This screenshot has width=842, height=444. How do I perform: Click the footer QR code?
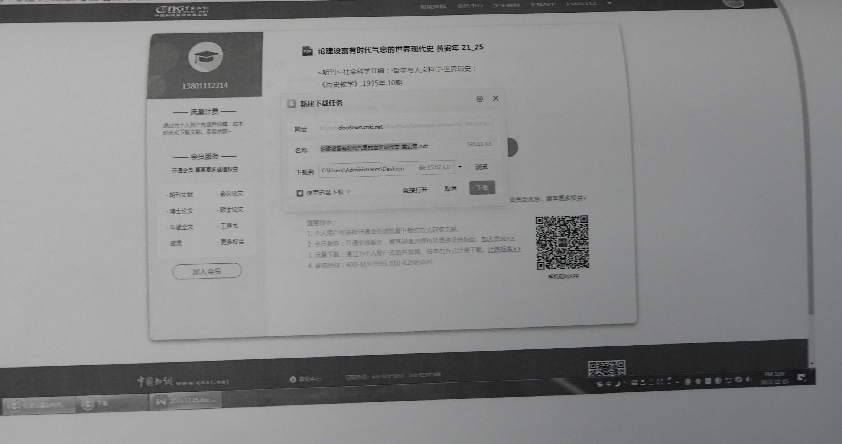[607, 368]
